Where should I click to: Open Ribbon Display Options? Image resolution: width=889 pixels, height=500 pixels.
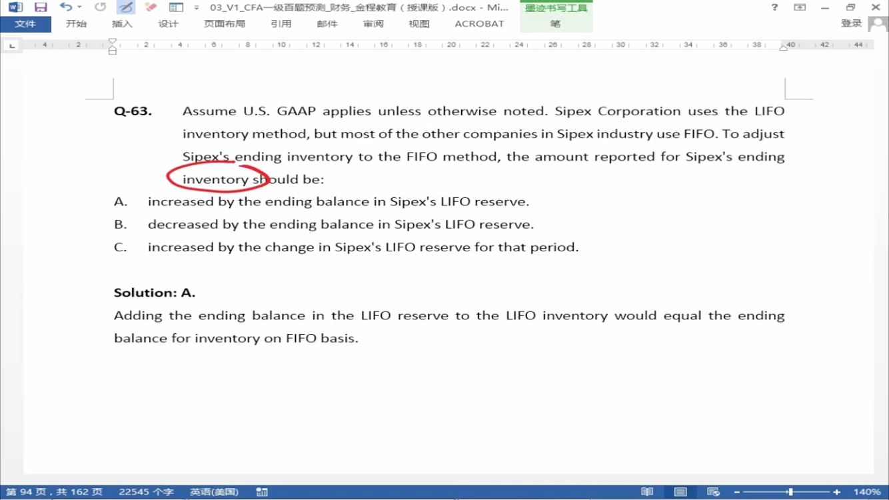tap(800, 7)
